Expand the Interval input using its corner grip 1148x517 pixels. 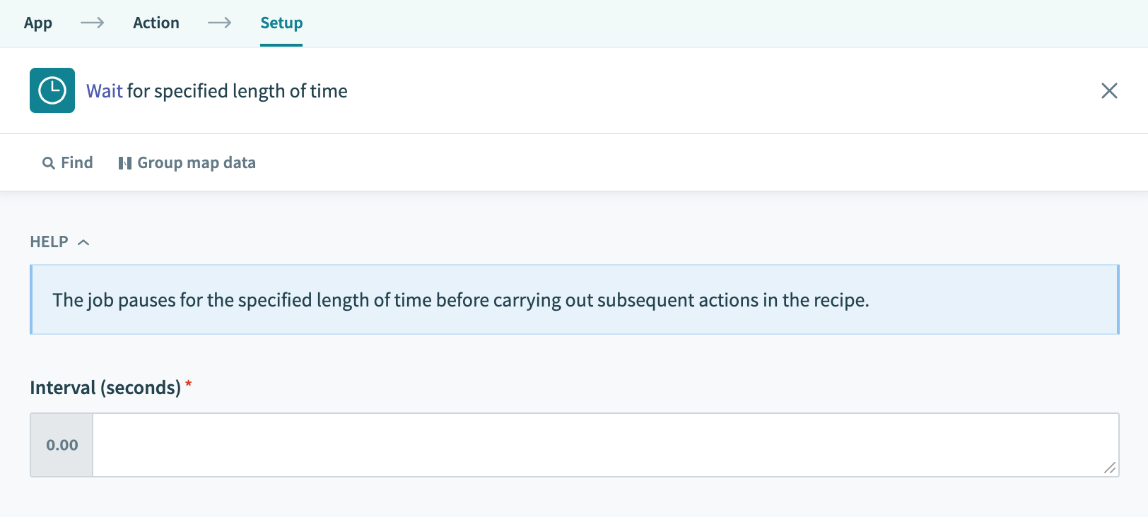tap(1109, 468)
